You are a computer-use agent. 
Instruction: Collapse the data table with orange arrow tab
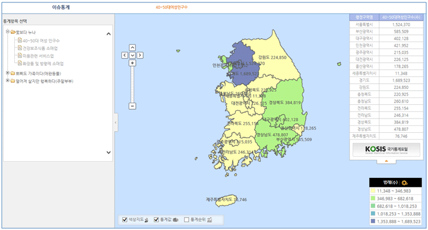[386, 161]
